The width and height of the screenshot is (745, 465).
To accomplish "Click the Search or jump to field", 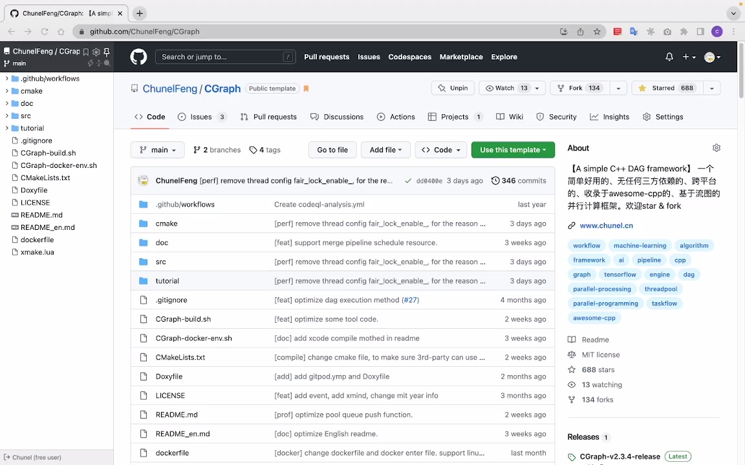I will click(226, 57).
